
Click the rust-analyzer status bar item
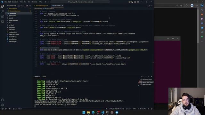(18, 109)
